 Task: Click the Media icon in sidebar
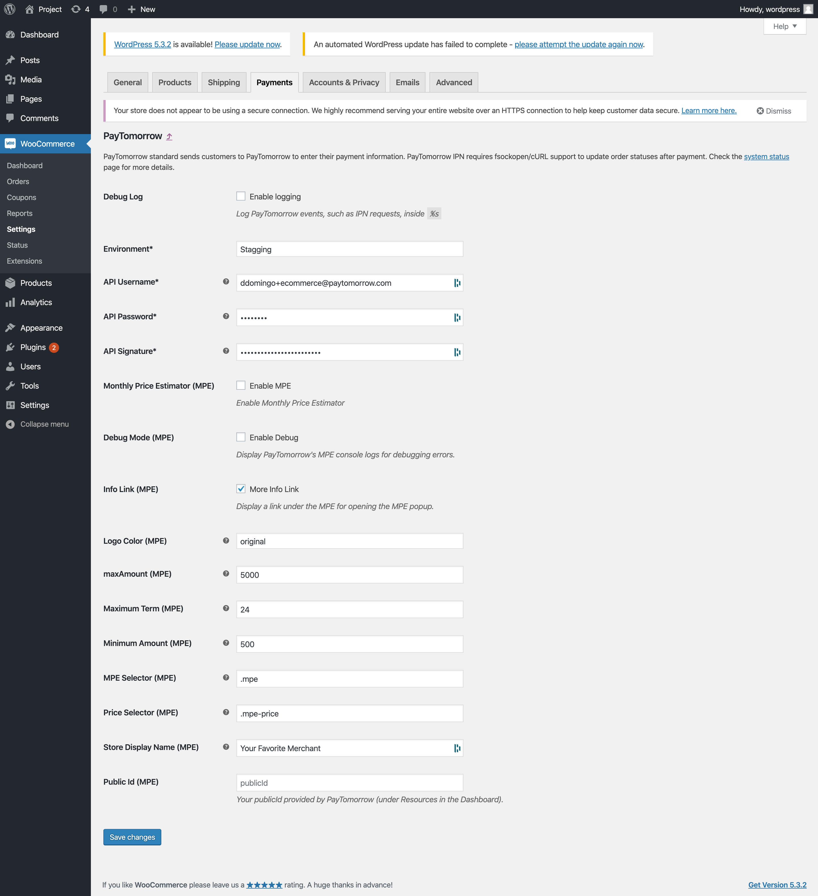coord(10,80)
